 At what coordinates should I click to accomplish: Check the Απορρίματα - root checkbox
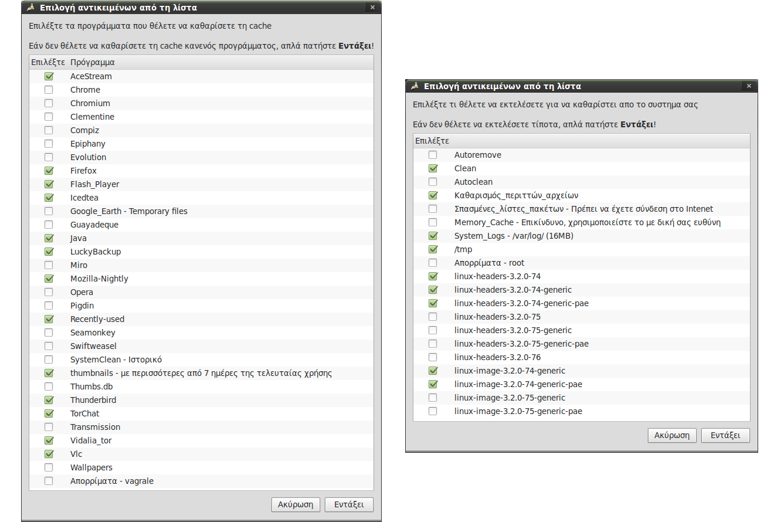click(x=433, y=263)
